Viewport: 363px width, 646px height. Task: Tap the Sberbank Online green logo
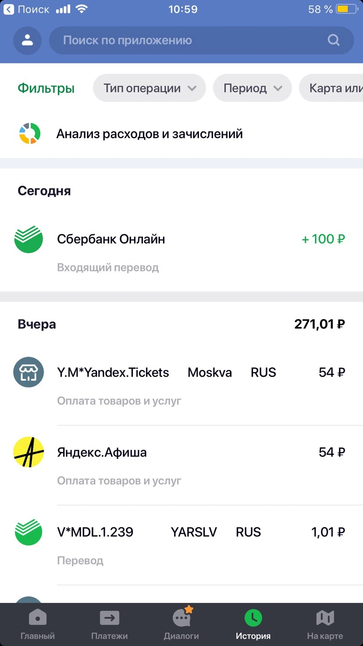28,239
